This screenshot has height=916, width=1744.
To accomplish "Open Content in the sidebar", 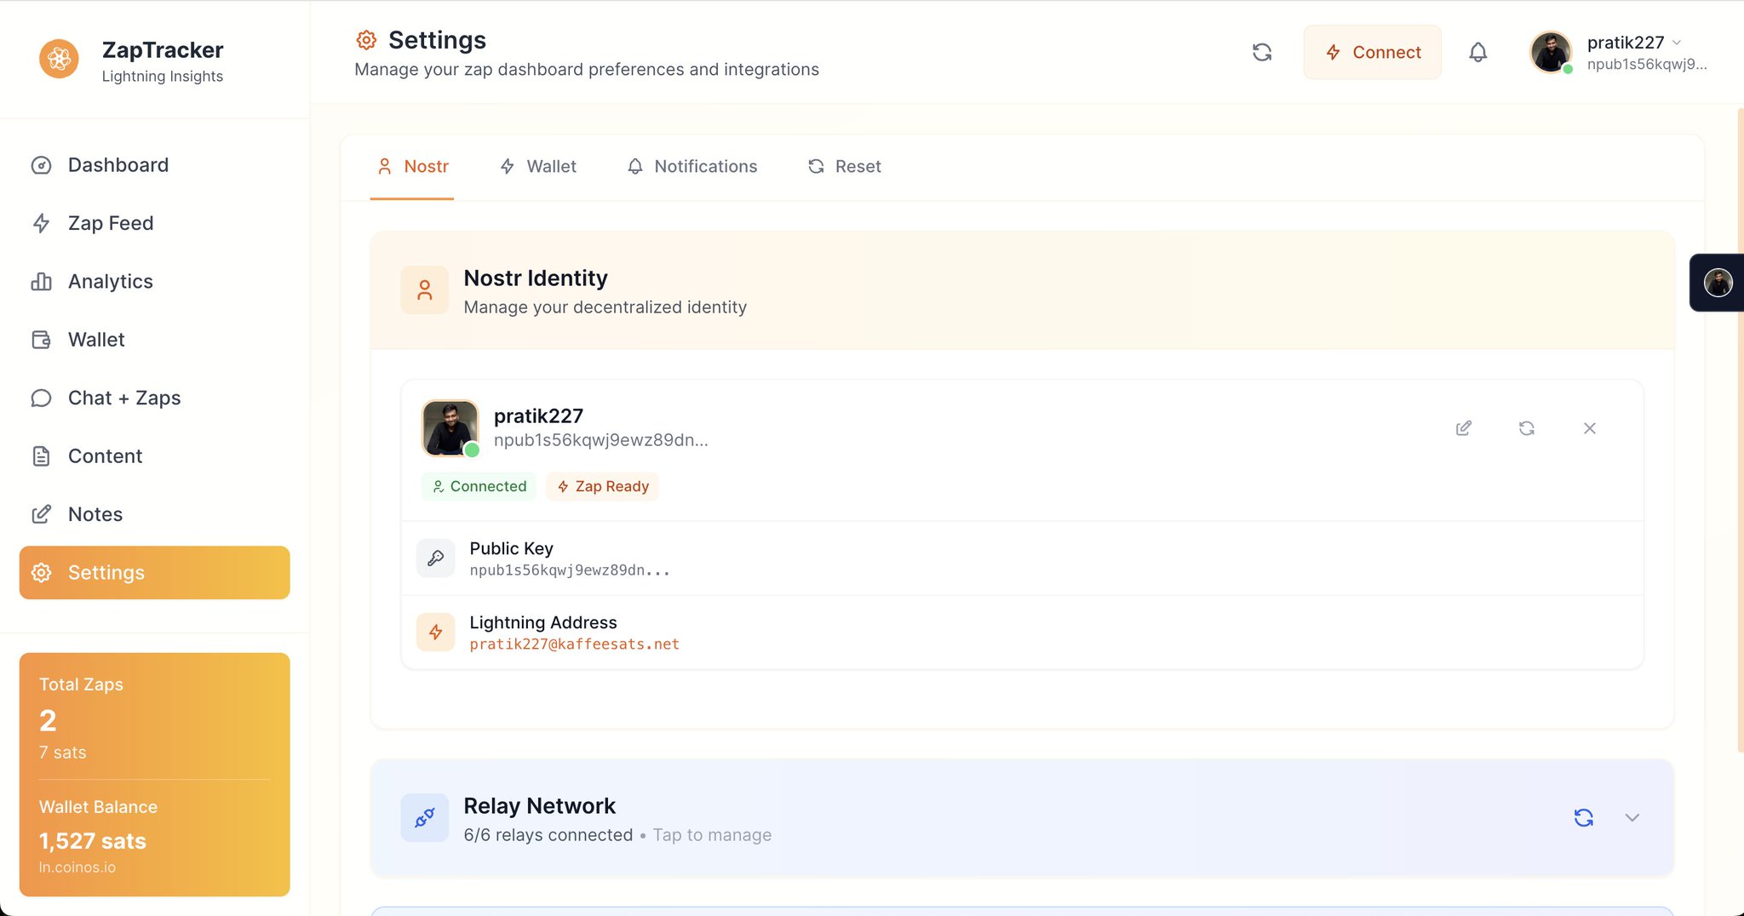I will pyautogui.click(x=154, y=456).
